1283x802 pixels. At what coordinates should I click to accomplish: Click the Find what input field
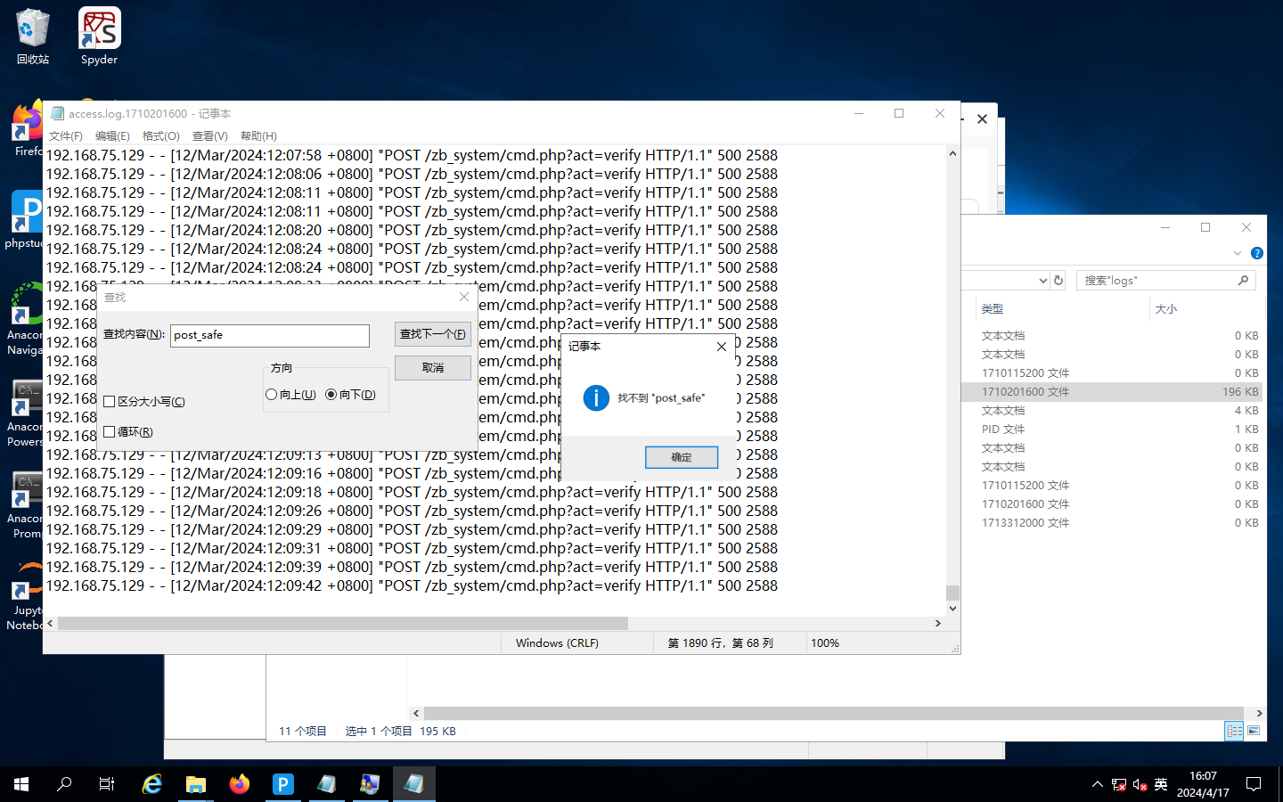coord(270,335)
